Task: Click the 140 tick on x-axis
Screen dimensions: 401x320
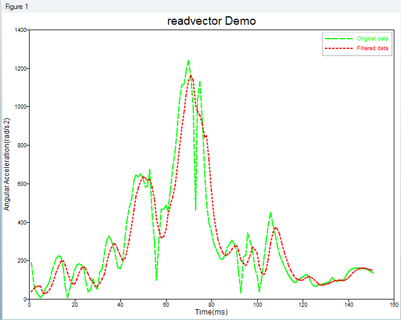Action: point(348,305)
